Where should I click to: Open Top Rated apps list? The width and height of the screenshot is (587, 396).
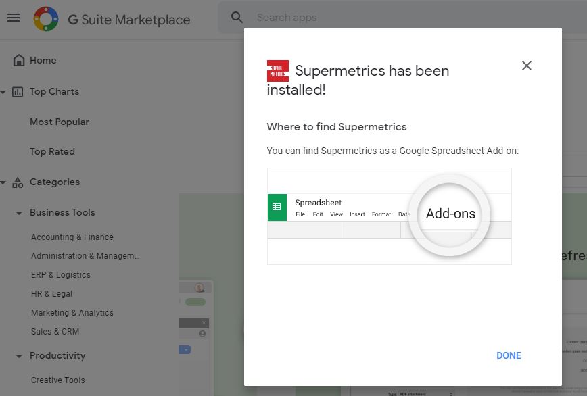[x=53, y=151]
